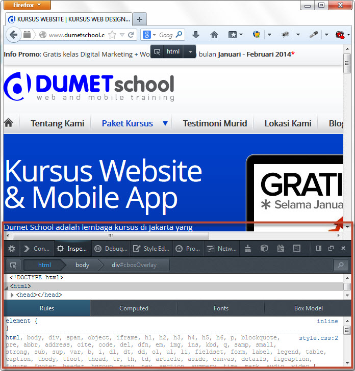The width and height of the screenshot is (355, 371).
Task: Open a new tab with plus button
Action: point(140,19)
